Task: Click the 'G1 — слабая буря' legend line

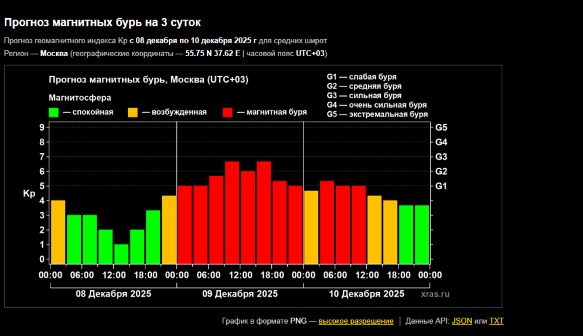Action: click(x=362, y=77)
